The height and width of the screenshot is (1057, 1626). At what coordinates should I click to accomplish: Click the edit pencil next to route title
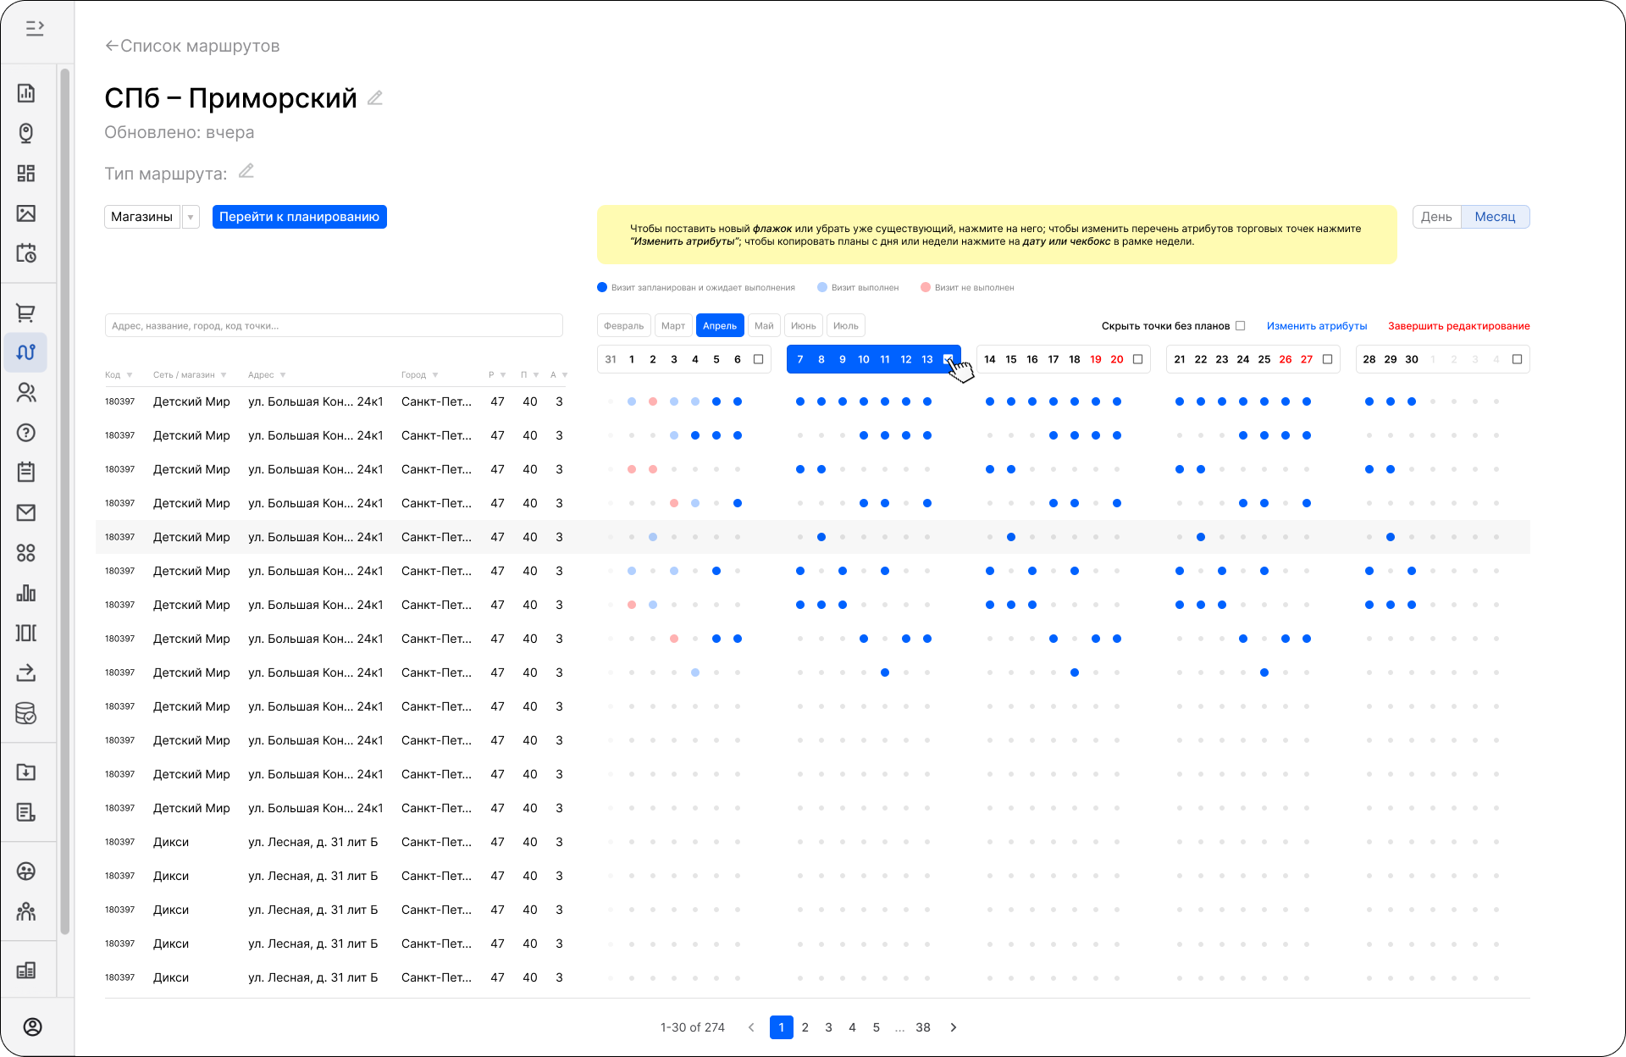coord(375,98)
